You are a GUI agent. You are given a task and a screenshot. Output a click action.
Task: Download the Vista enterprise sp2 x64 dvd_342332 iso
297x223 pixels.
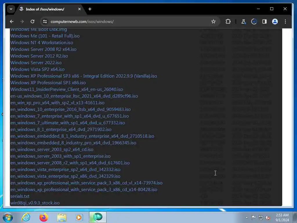click(65, 170)
